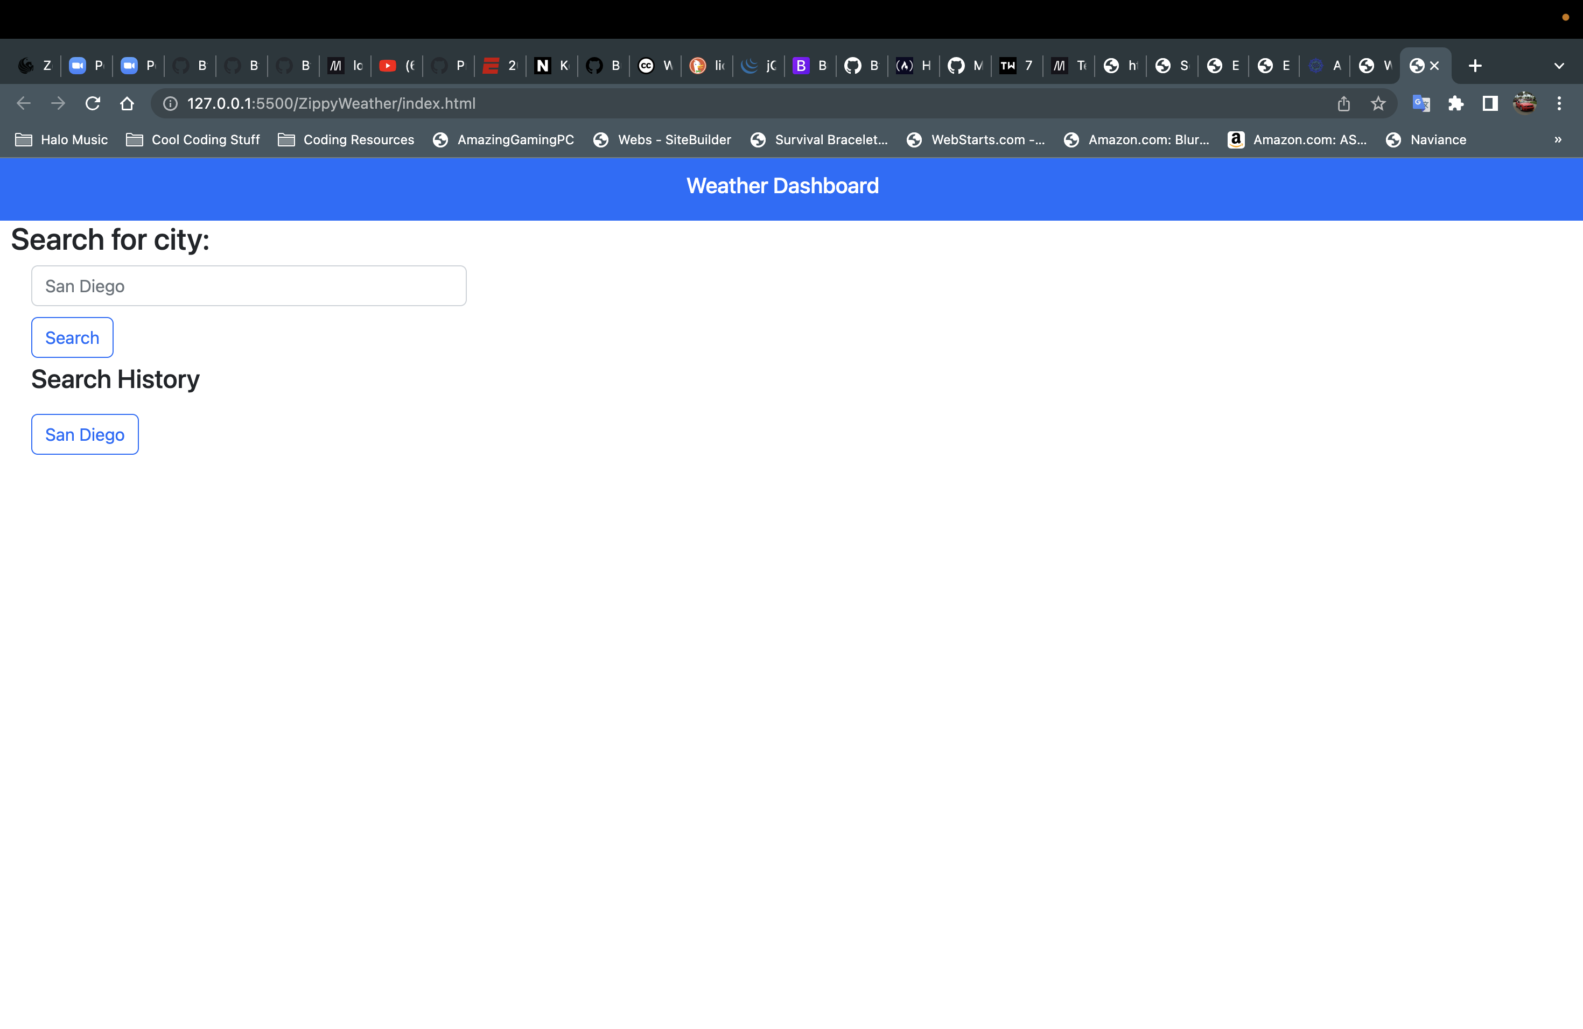
Task: Toggle the side panel icon
Action: pyautogui.click(x=1490, y=103)
